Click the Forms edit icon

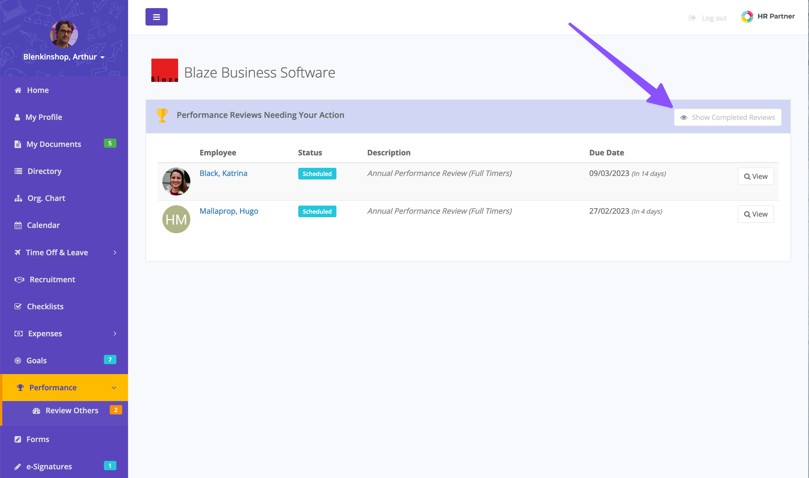(x=18, y=439)
